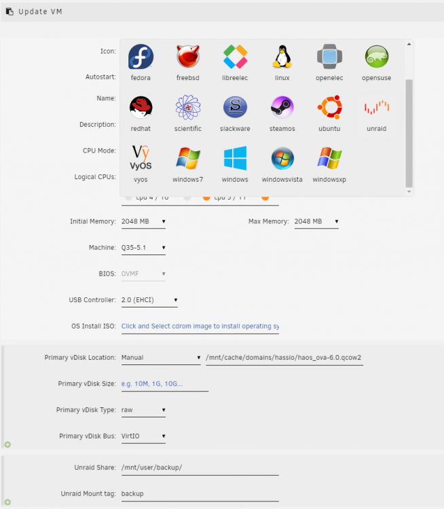Select the slackware icon
This screenshot has height=509, width=444.
click(x=235, y=107)
